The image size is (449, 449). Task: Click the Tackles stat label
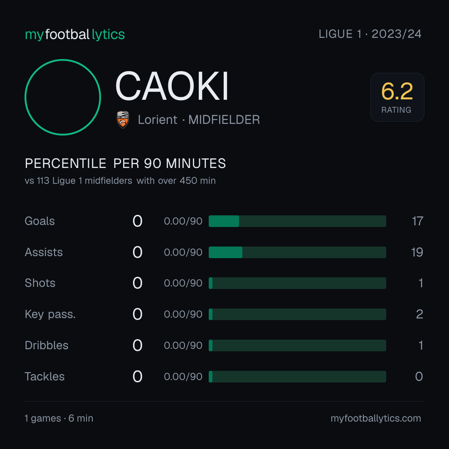click(44, 377)
